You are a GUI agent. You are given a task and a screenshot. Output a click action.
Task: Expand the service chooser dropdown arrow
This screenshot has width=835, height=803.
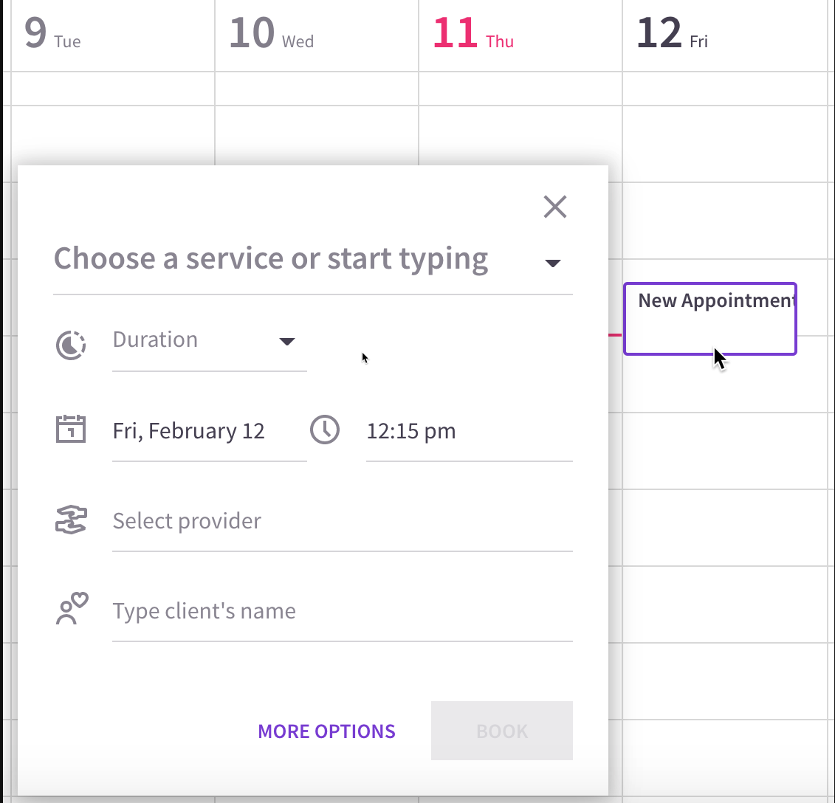coord(553,263)
